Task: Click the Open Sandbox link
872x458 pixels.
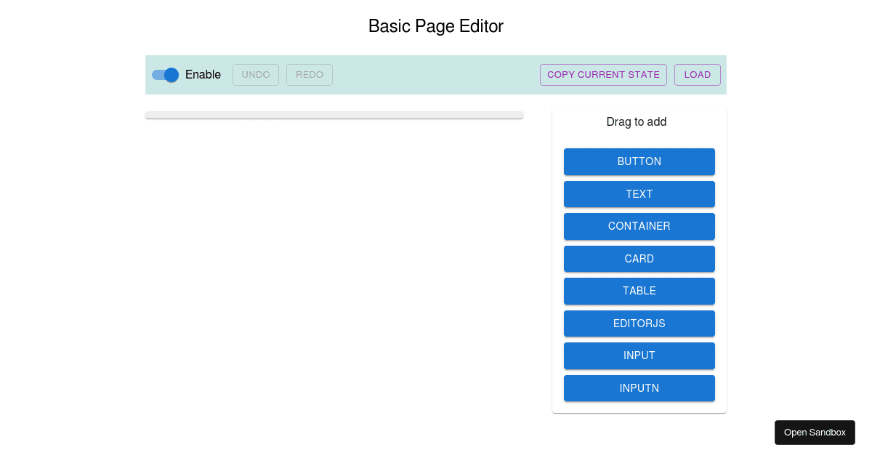Action: (815, 432)
